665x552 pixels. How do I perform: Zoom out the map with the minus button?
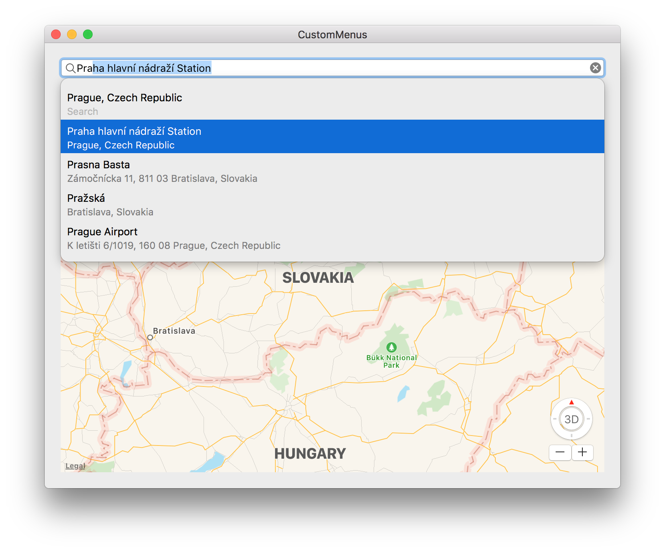[x=560, y=452]
